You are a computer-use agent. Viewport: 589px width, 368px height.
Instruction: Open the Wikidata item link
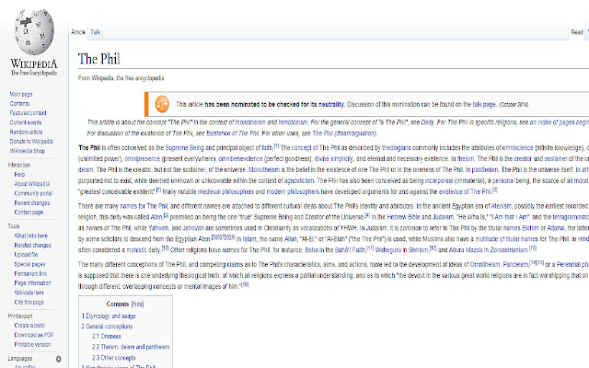pyautogui.click(x=29, y=293)
